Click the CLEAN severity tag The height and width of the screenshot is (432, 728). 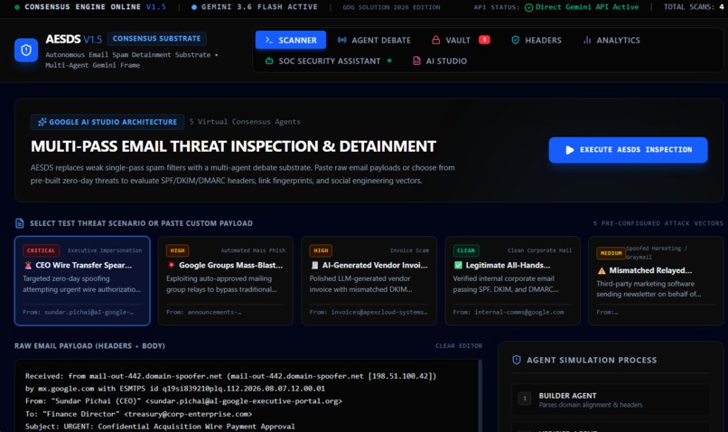click(x=466, y=250)
